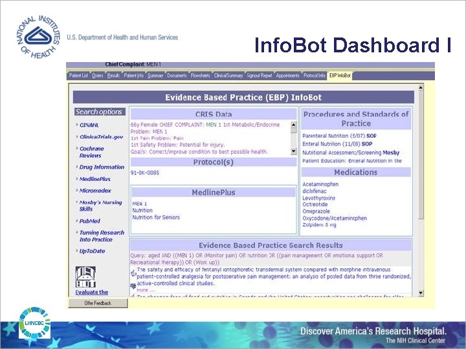This screenshot has height=349, width=466.
Task: Open the ClinicalTrials.gov search option
Action: click(102, 137)
